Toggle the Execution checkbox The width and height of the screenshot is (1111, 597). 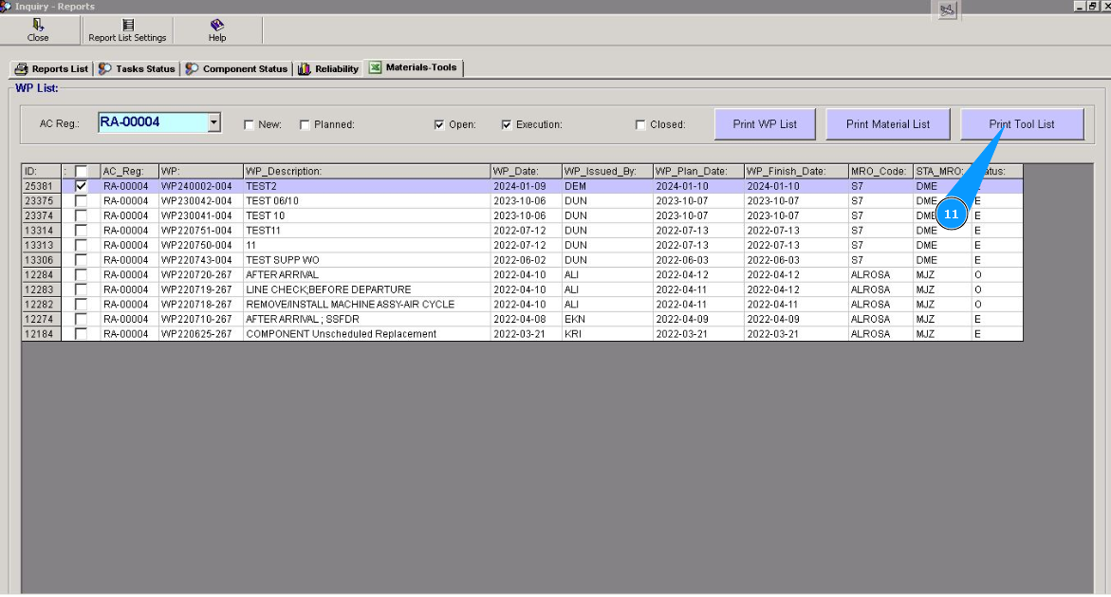(x=507, y=125)
